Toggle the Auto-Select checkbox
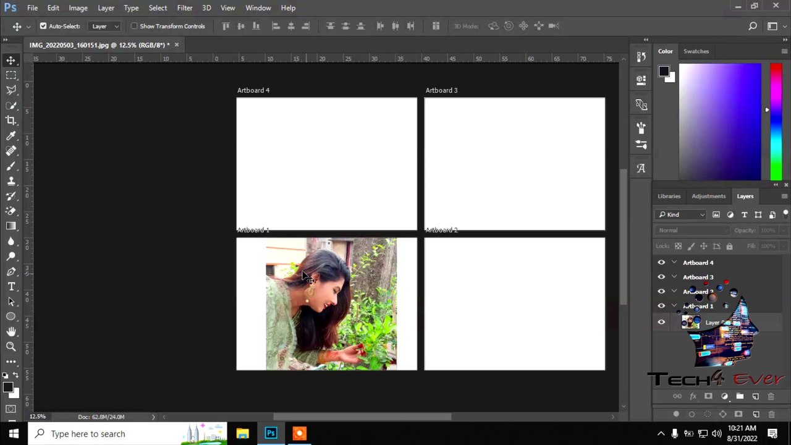 [x=43, y=26]
